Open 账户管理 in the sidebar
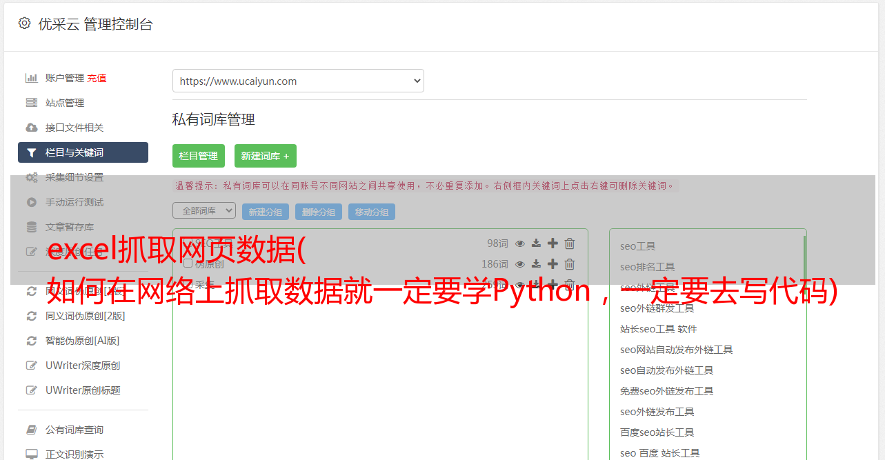Screen dimensions: 885x460 point(64,78)
